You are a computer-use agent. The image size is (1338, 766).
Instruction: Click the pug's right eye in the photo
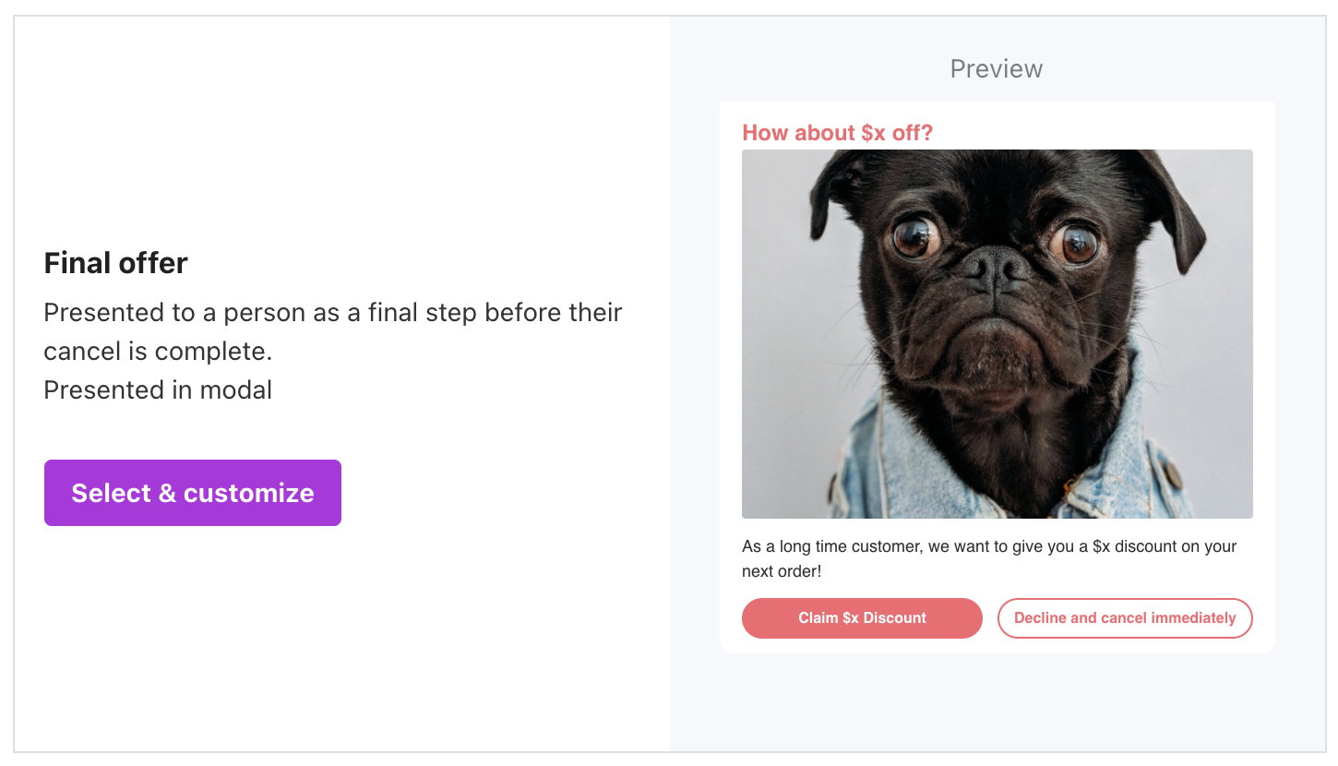(x=1078, y=244)
